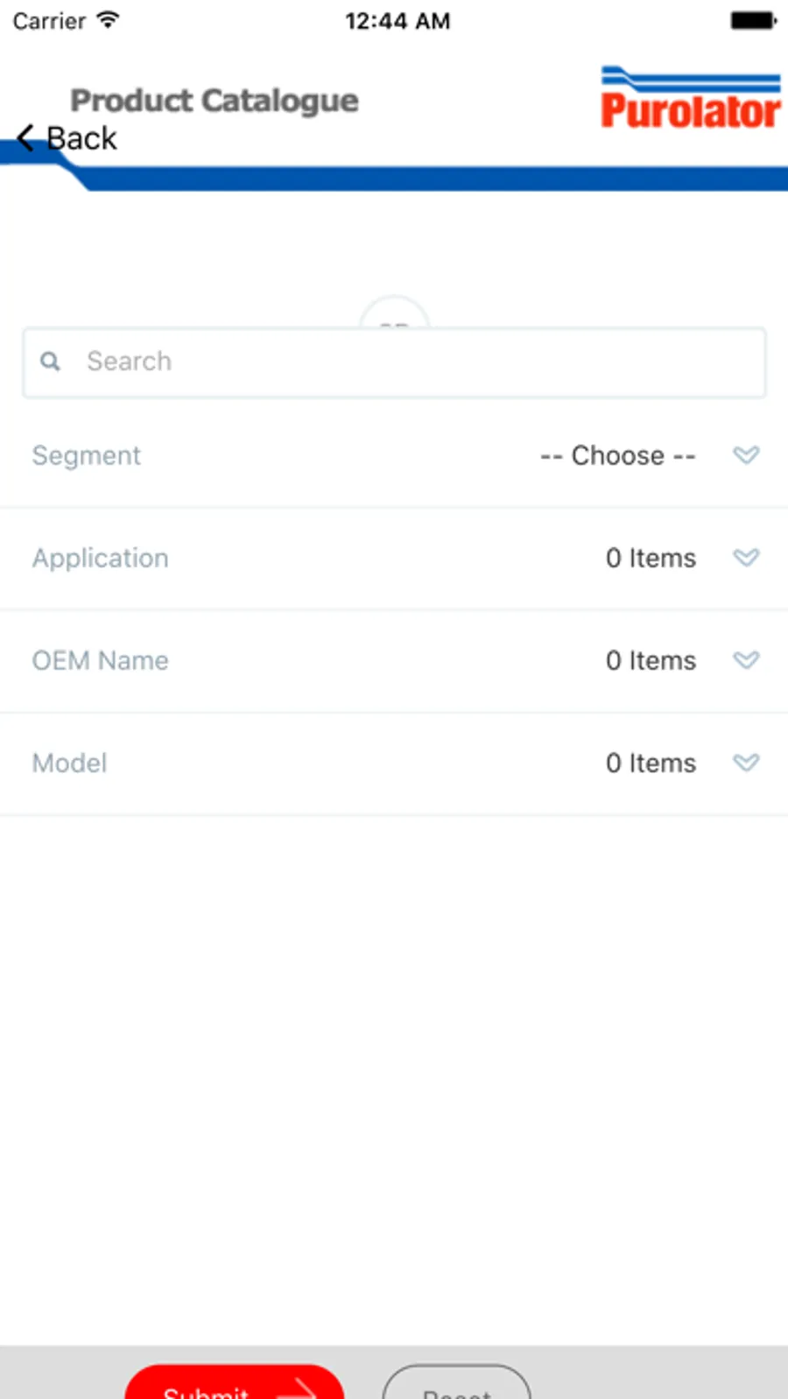Tap the Application "0 Items" value
The image size is (788, 1399).
click(x=651, y=558)
